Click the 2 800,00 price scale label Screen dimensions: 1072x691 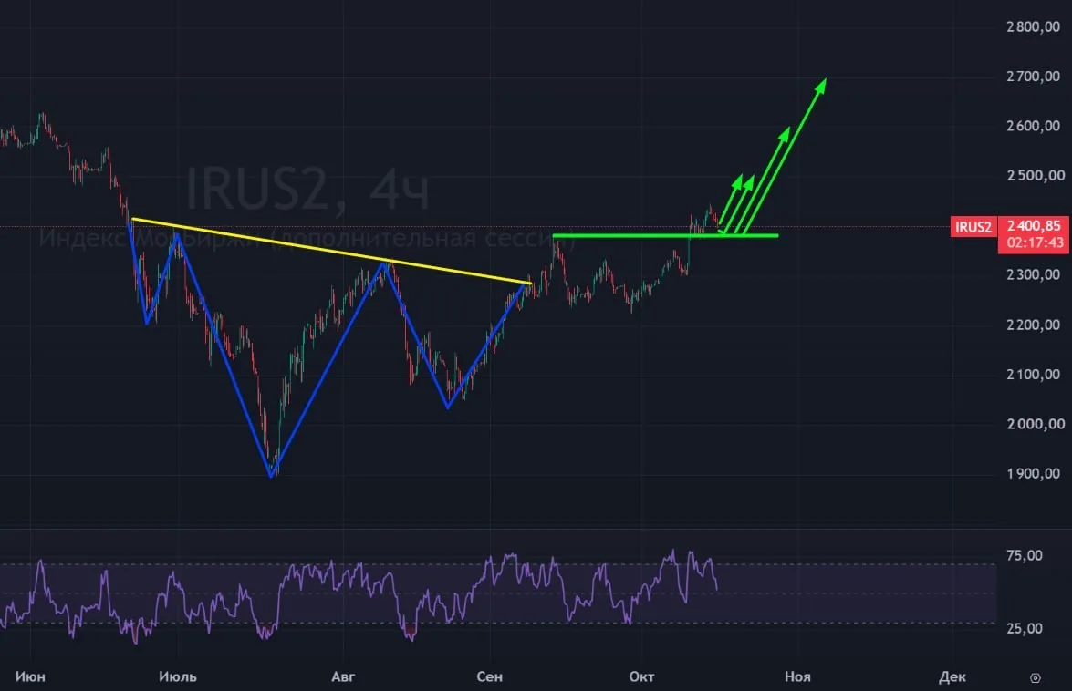(x=1033, y=26)
